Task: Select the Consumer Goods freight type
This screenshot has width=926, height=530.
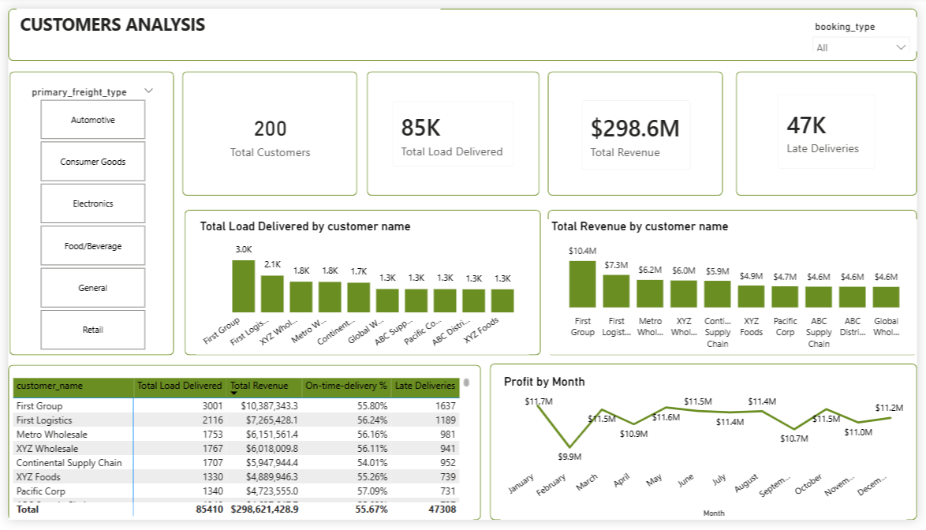Action: point(93,162)
